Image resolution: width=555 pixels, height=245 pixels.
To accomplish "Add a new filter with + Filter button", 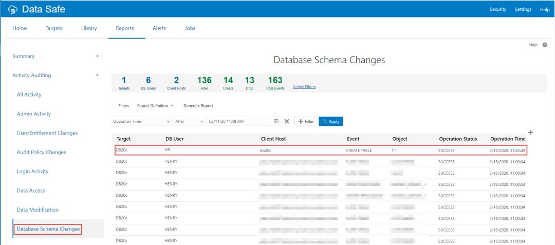I will [305, 121].
